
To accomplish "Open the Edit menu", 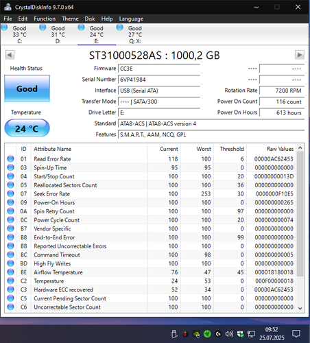I will [x=23, y=19].
